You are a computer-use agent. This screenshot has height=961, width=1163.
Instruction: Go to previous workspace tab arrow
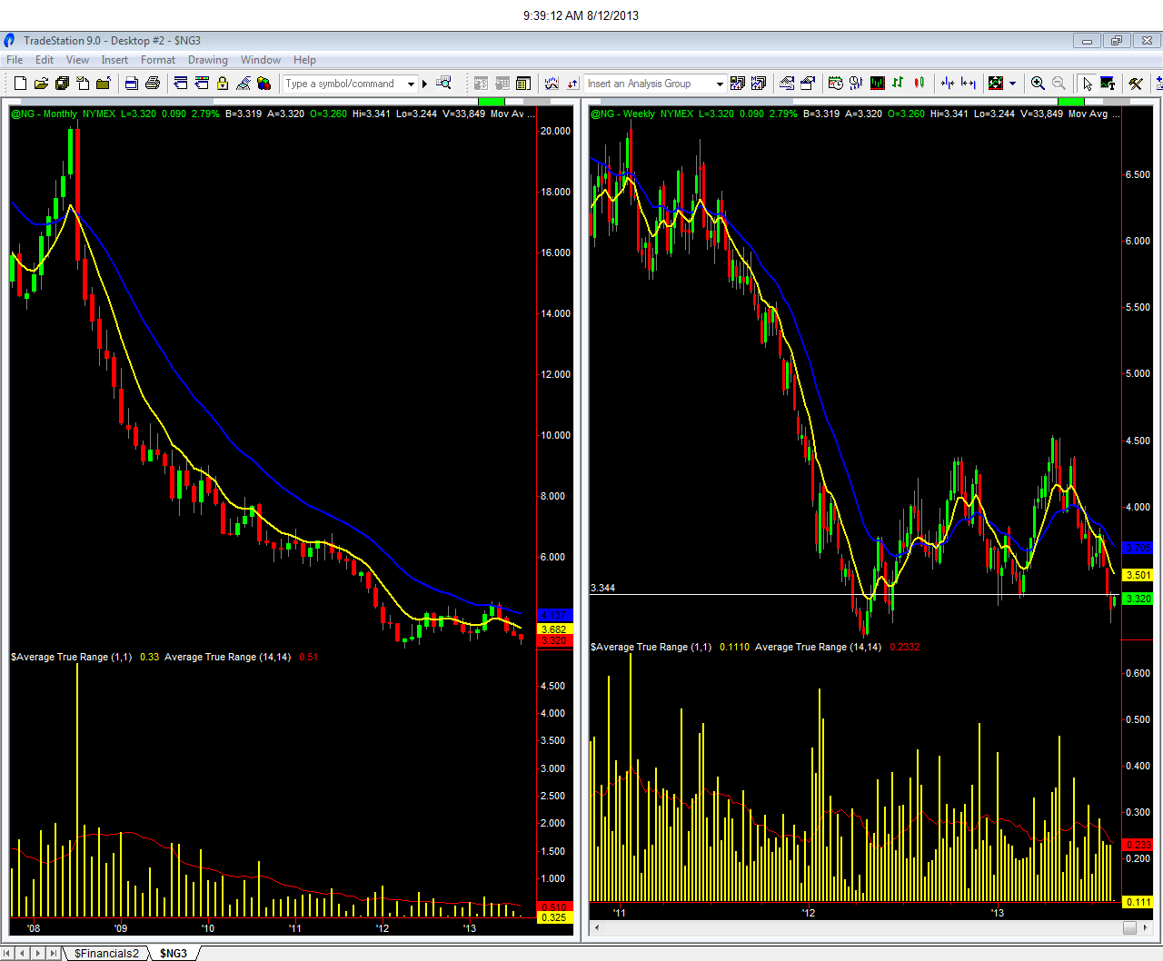(x=24, y=953)
